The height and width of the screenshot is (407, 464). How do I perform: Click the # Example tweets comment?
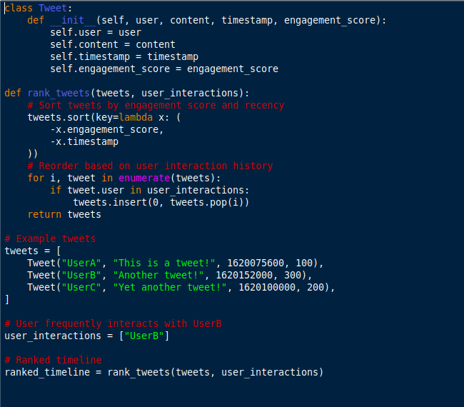pyautogui.click(x=50, y=239)
